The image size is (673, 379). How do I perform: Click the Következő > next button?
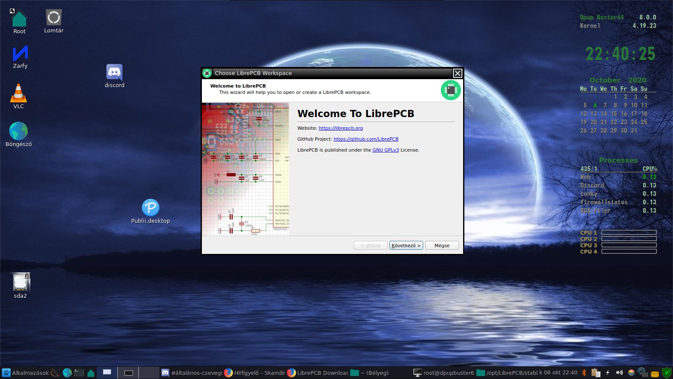click(406, 246)
